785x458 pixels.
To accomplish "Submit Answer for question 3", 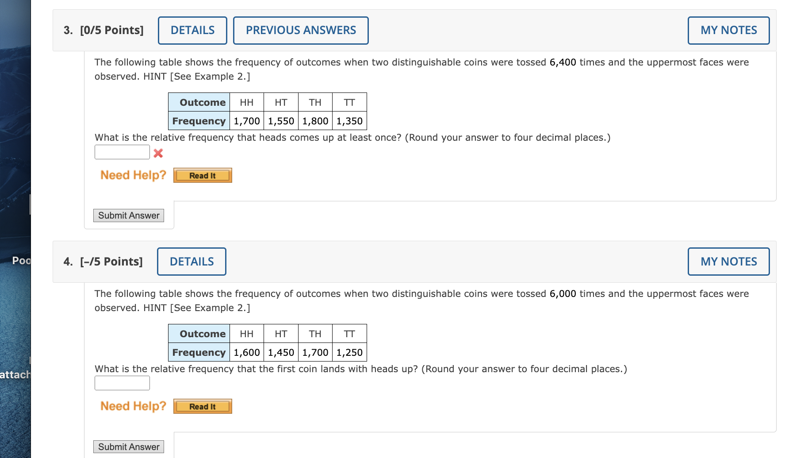I will coord(128,216).
